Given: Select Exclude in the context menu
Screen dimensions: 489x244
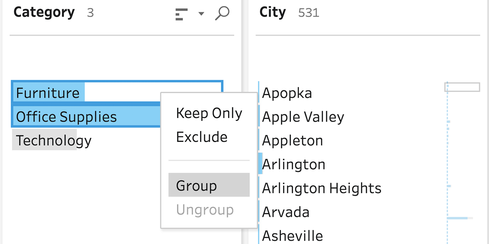Looking at the screenshot, I should [x=202, y=137].
